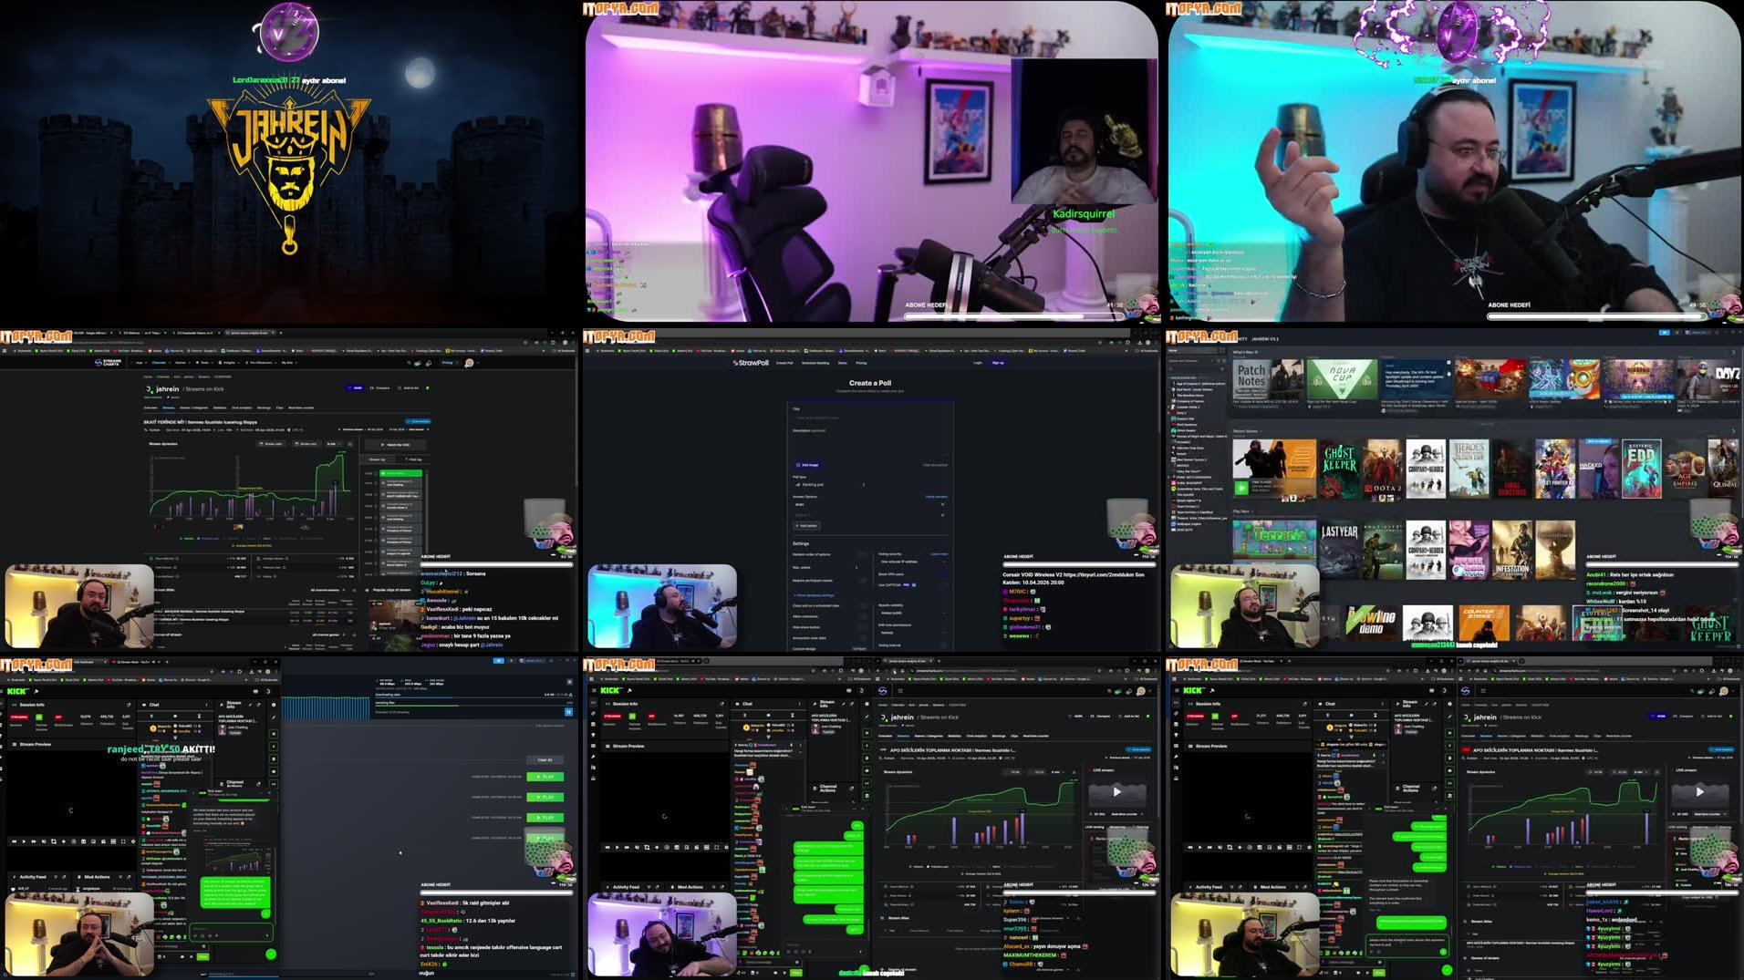Toggle the Use CAPTCHA setting on StrawPoll
This screenshot has height=980, width=1744.
coord(944,584)
